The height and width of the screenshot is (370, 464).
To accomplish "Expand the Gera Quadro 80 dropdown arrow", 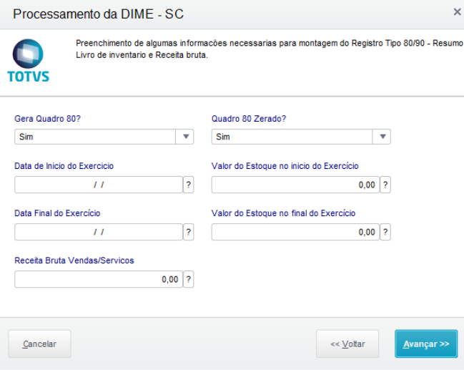I will pyautogui.click(x=186, y=137).
